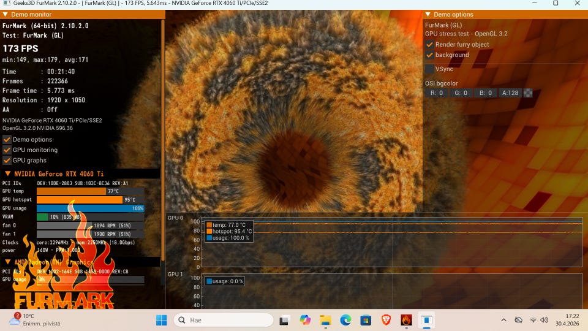The height and width of the screenshot is (331, 588).
Task: Switch to FurMark flame taskbar icon
Action: click(406, 320)
